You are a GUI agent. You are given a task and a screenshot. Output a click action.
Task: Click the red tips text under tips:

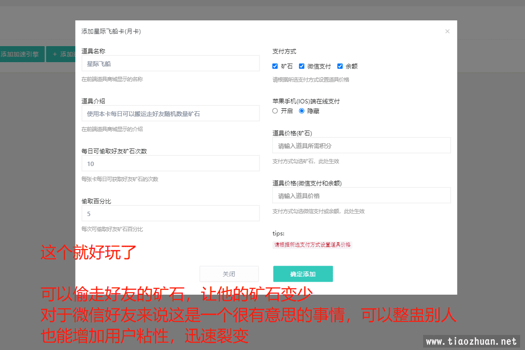point(312,245)
